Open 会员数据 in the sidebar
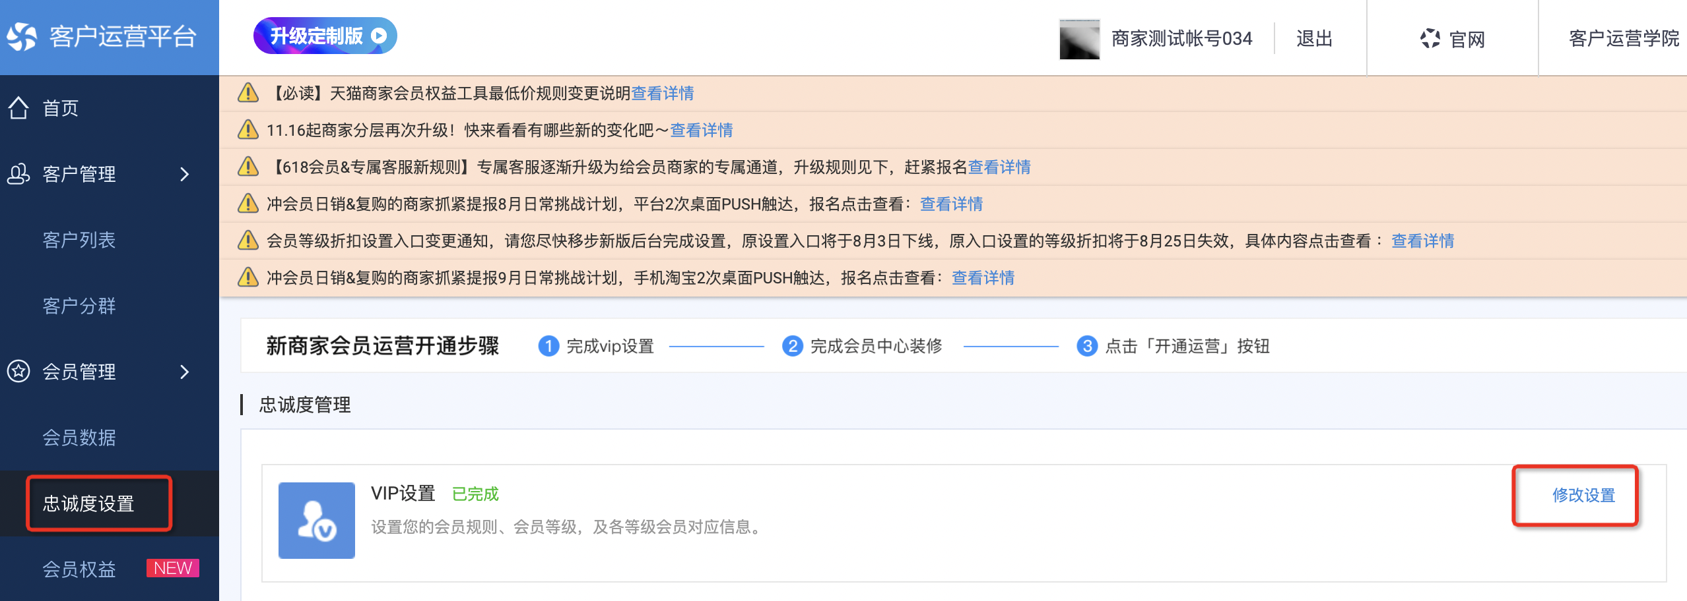Viewport: 1687px width, 601px height. (x=79, y=438)
